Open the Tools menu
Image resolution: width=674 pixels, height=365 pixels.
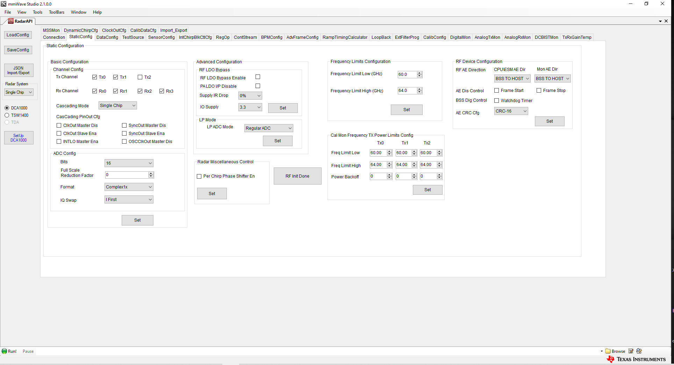point(37,12)
